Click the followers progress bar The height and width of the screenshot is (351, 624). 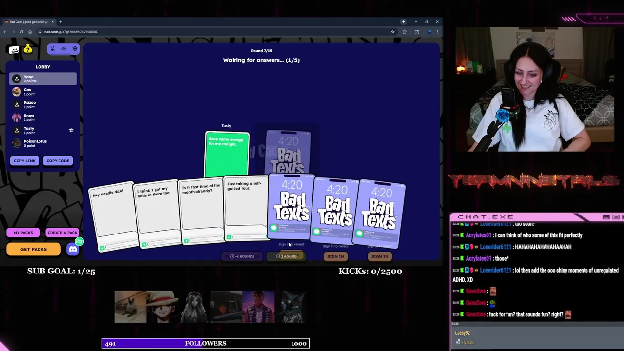pyautogui.click(x=205, y=343)
